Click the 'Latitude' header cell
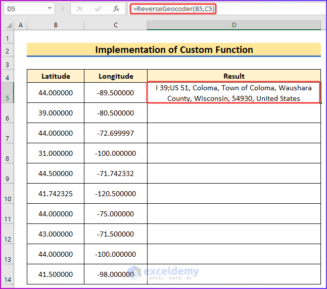The height and width of the screenshot is (289, 327). (56, 76)
